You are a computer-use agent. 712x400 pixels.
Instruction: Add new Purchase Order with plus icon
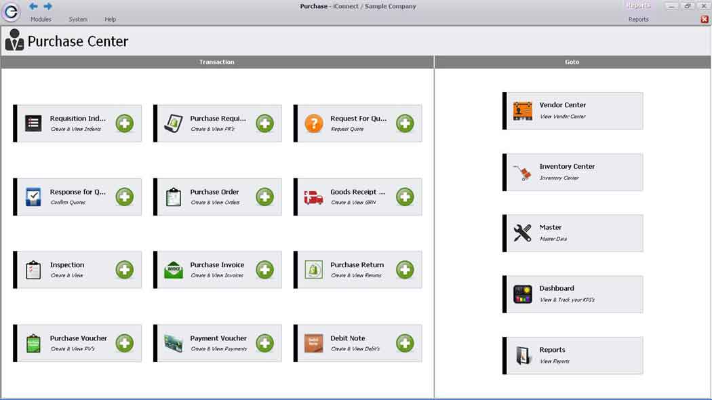coord(264,197)
